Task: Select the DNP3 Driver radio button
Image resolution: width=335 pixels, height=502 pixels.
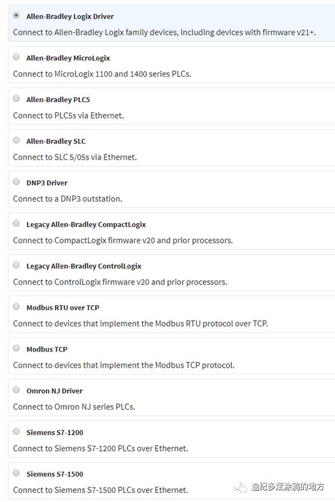Action: tap(16, 182)
